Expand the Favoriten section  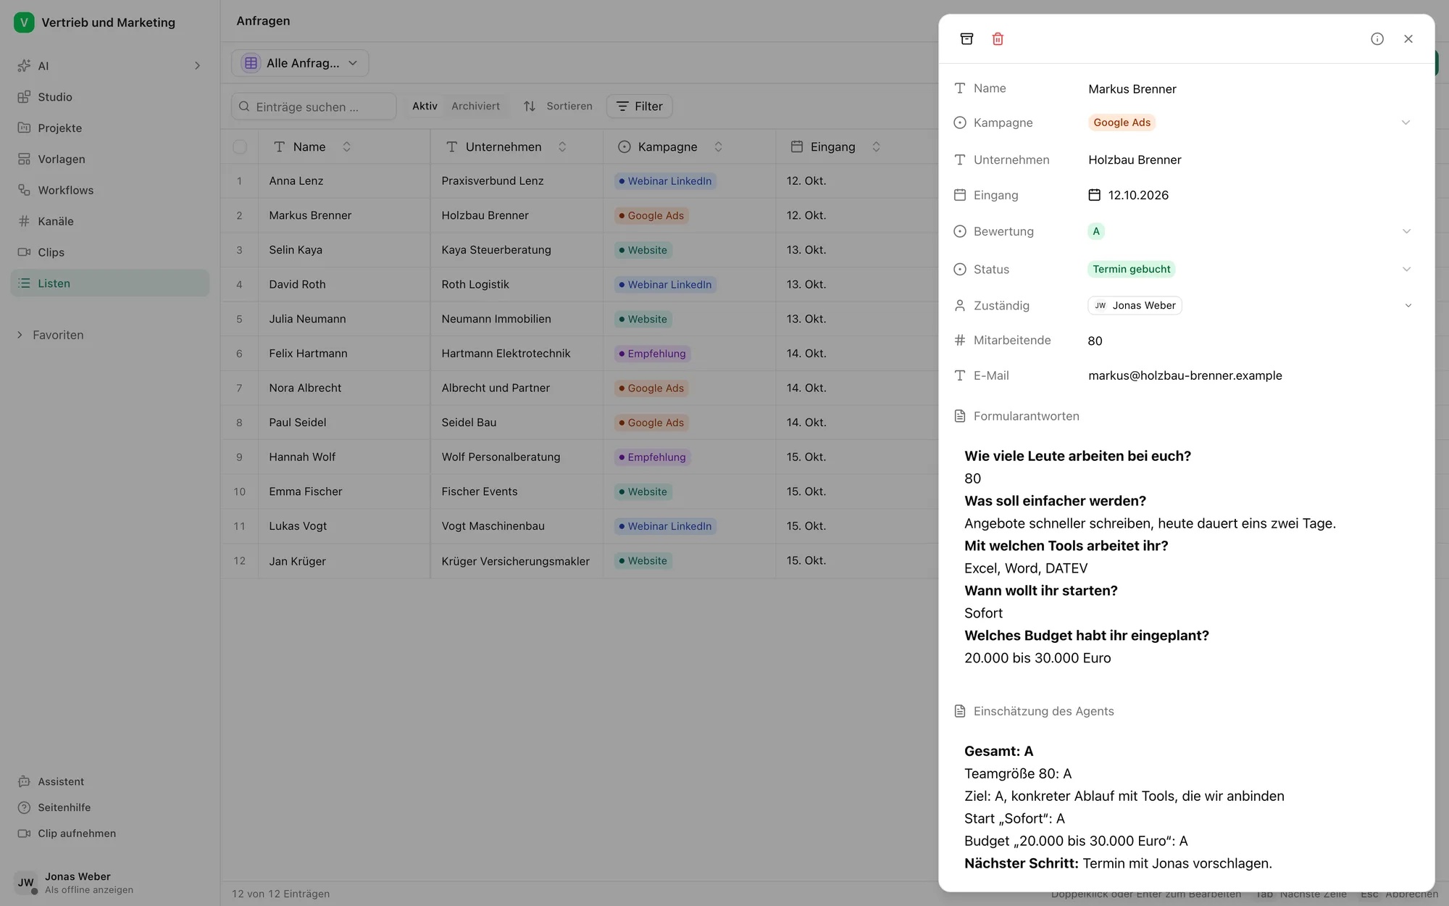coord(51,335)
